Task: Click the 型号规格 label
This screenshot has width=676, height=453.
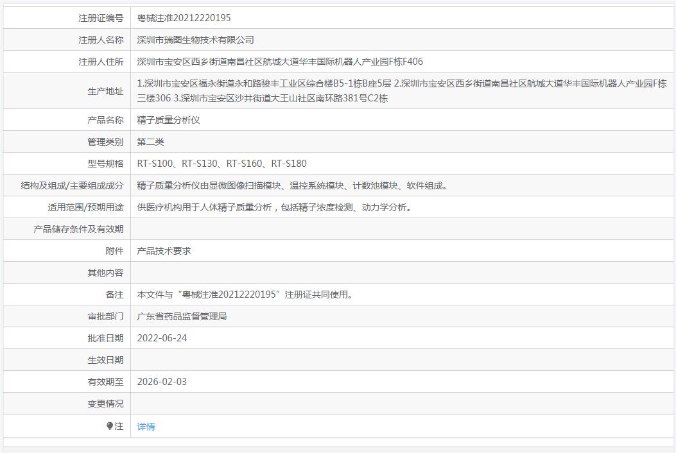Action: (106, 164)
